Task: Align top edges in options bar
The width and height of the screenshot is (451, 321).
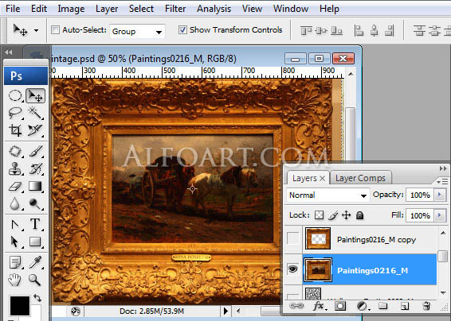Action: (x=306, y=30)
